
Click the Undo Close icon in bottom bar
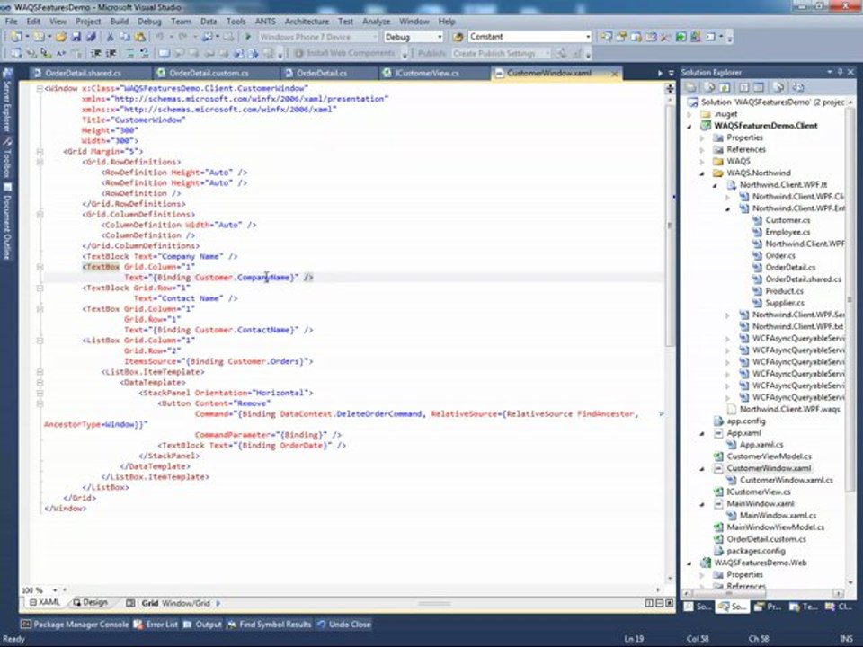[x=321, y=625]
